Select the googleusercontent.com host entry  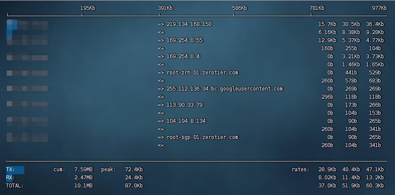pyautogui.click(x=224, y=89)
